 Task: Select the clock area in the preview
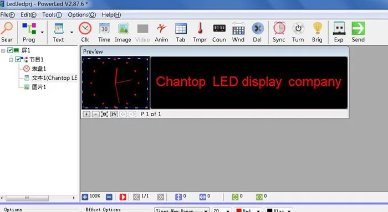[115, 83]
